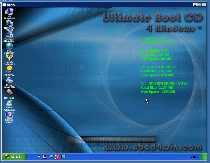This screenshot has height=163, width=210.
Task: Click the 'X:\ (SYSTEM DRIVE) FAT32' line
Action: click(x=164, y=83)
